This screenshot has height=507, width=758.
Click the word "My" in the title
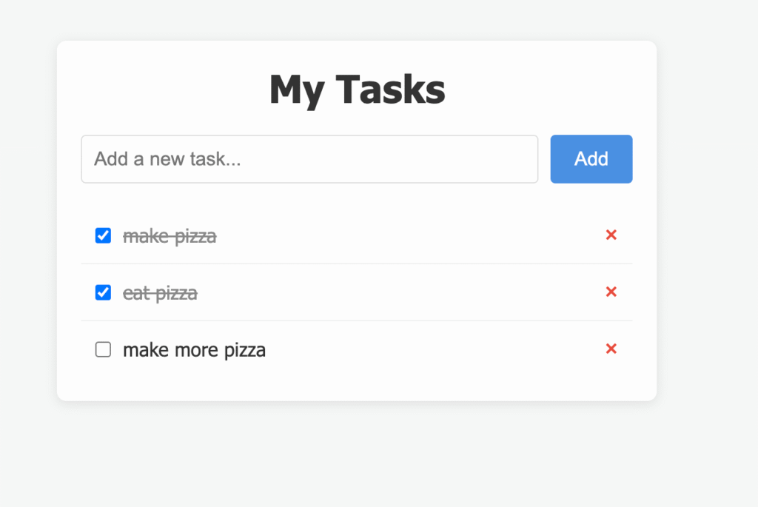[x=296, y=91]
